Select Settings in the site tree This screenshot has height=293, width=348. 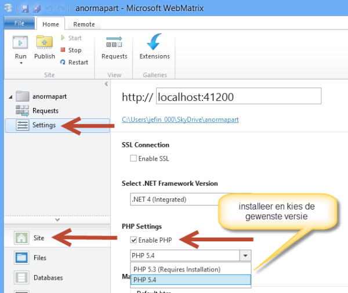tap(57, 125)
